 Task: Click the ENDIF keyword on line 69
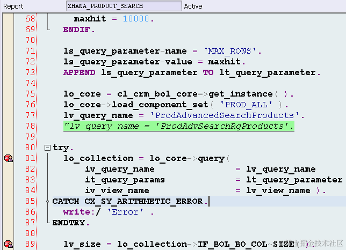(77, 30)
